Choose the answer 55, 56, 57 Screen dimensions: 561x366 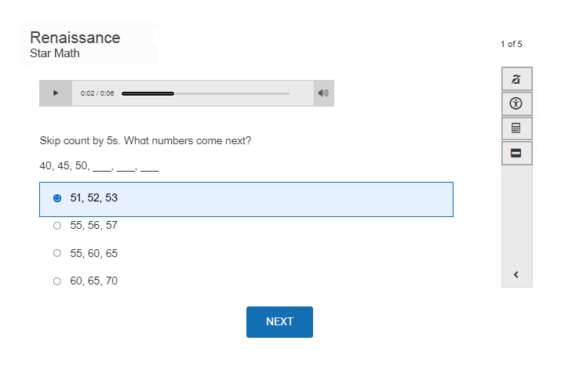point(57,226)
